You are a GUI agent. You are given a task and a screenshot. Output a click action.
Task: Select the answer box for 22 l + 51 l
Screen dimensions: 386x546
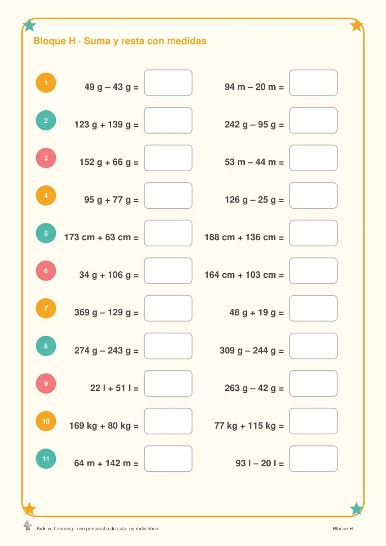(168, 384)
